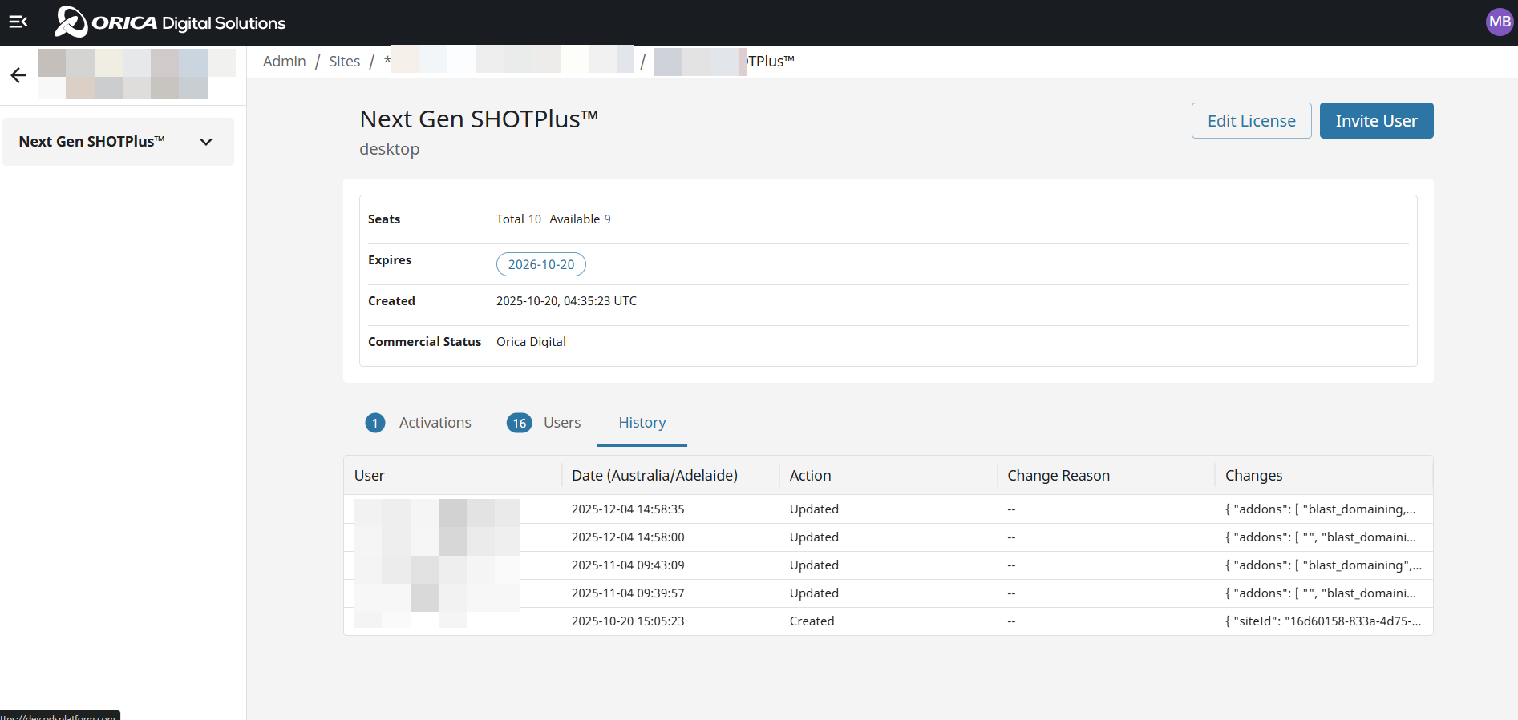Select Next Gen SHOTPlus in sidebar
This screenshot has width=1518, height=720.
click(x=119, y=142)
